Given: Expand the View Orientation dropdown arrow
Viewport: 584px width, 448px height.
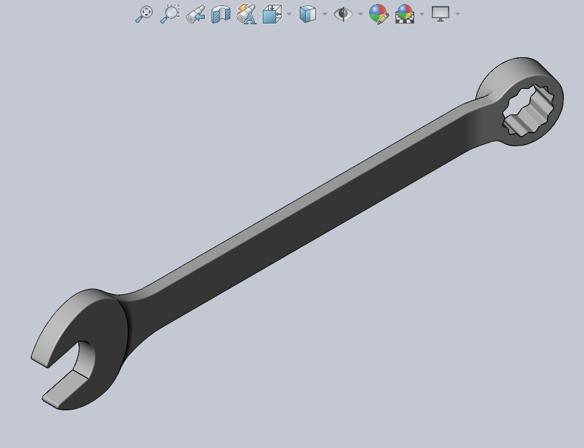Looking at the screenshot, I should pyautogui.click(x=290, y=14).
